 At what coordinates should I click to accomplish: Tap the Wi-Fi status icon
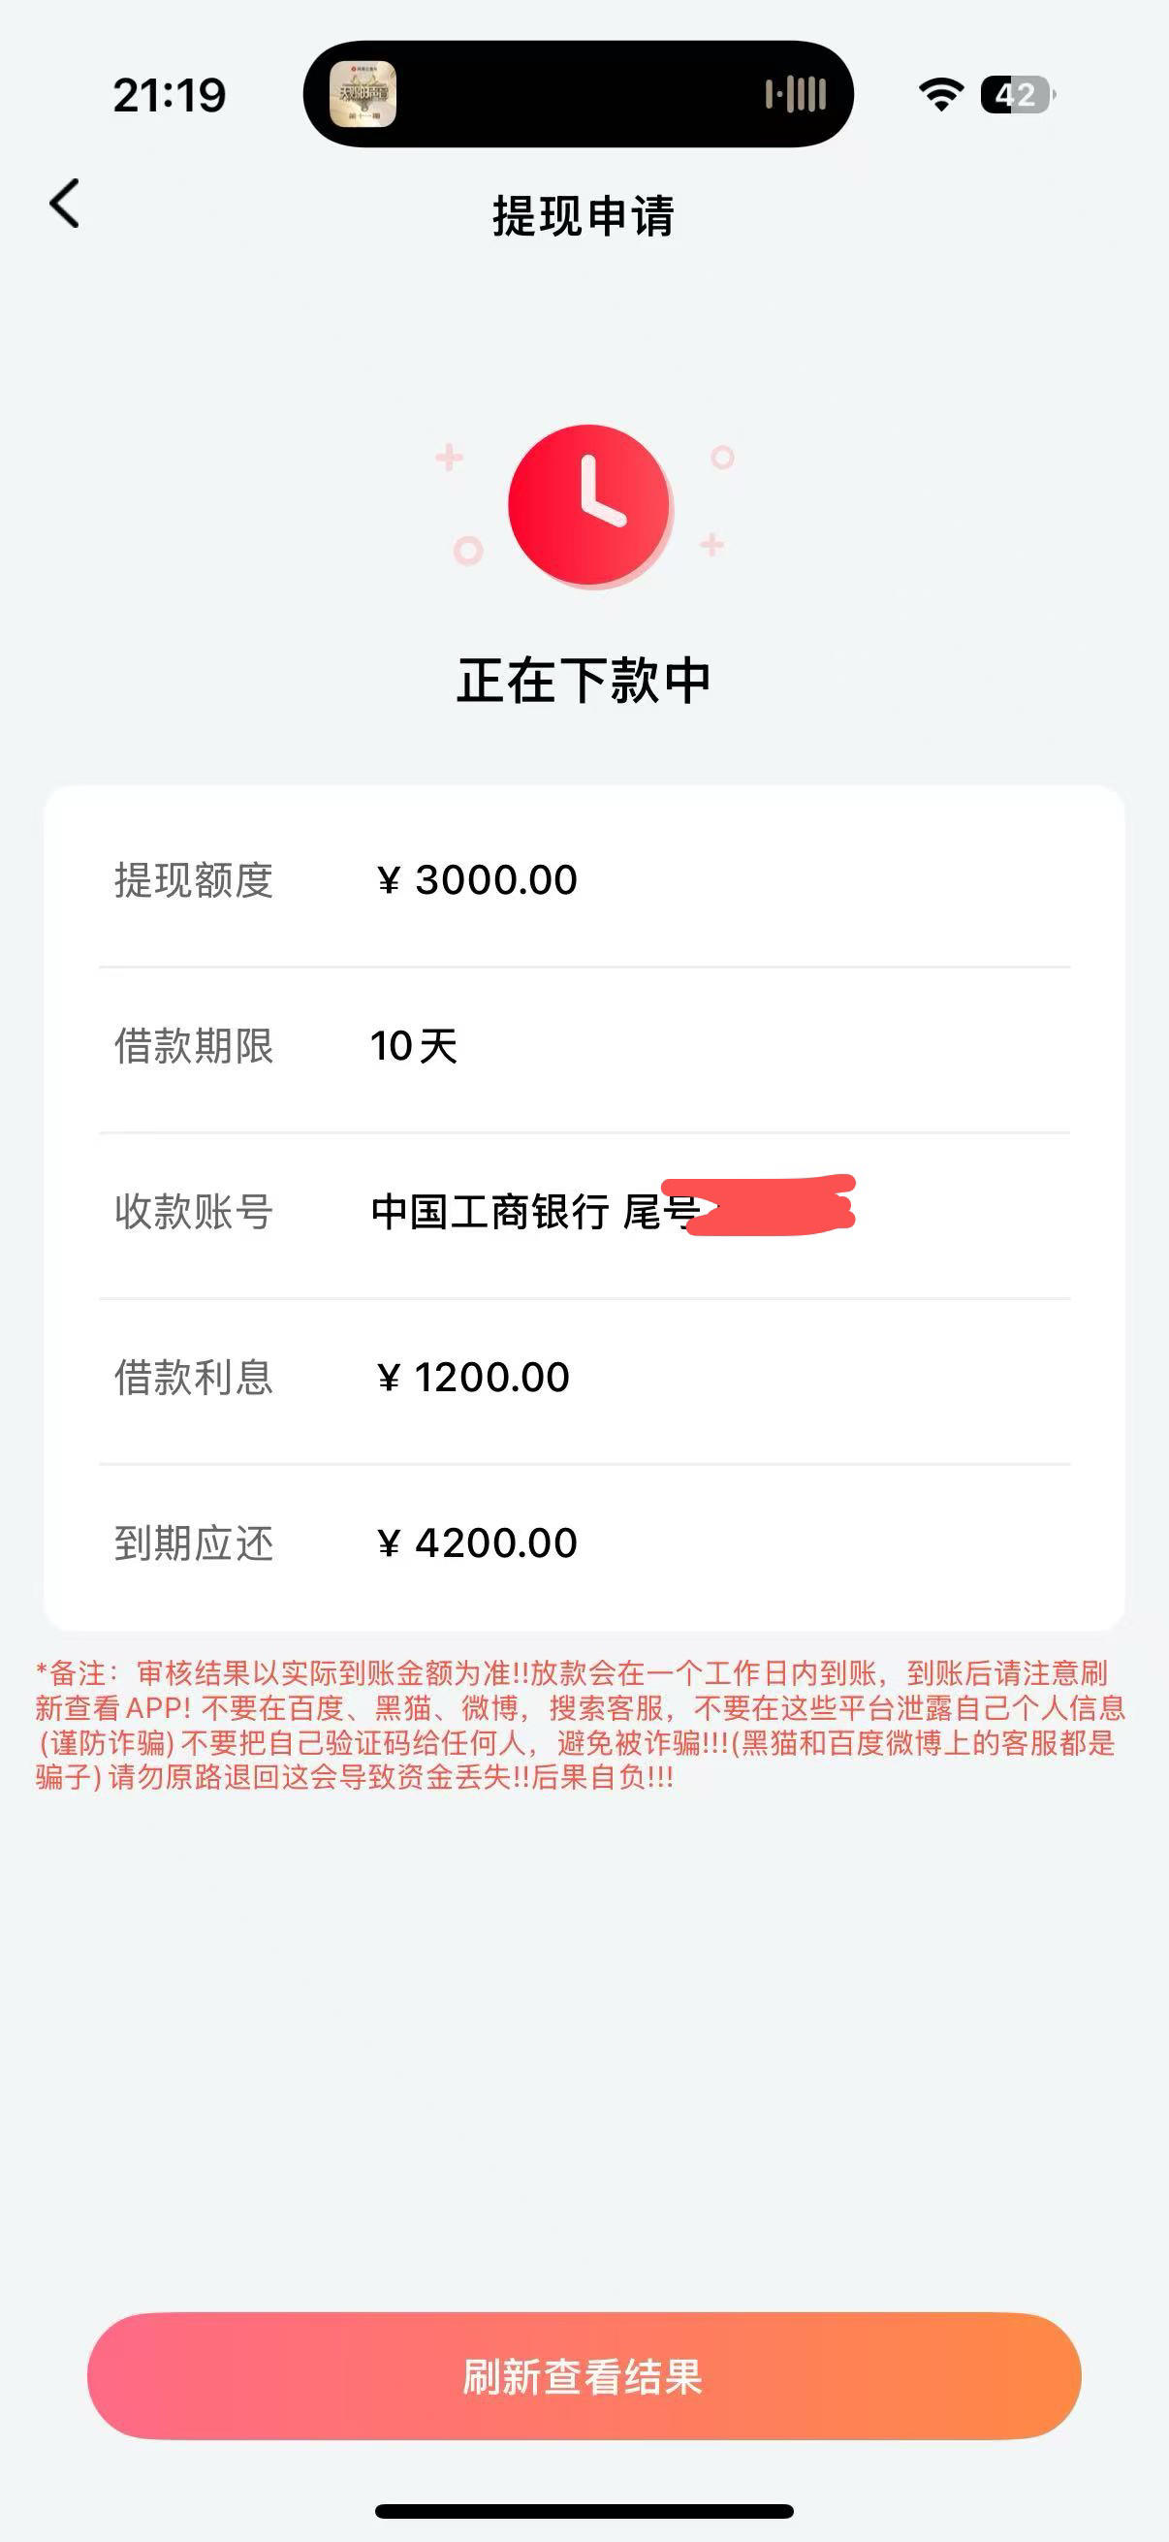tap(941, 95)
